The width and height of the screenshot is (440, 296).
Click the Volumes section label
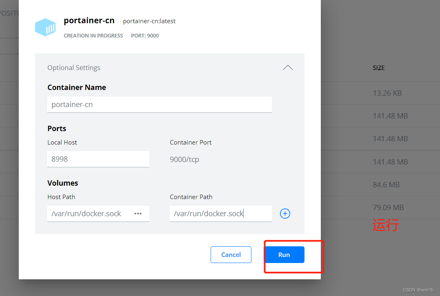(x=62, y=183)
